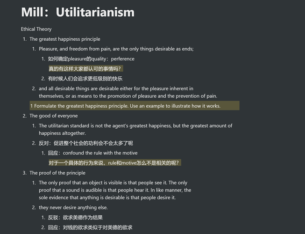
Task: Click the title 'Mill: Utilitarianism'
Action: [78, 12]
